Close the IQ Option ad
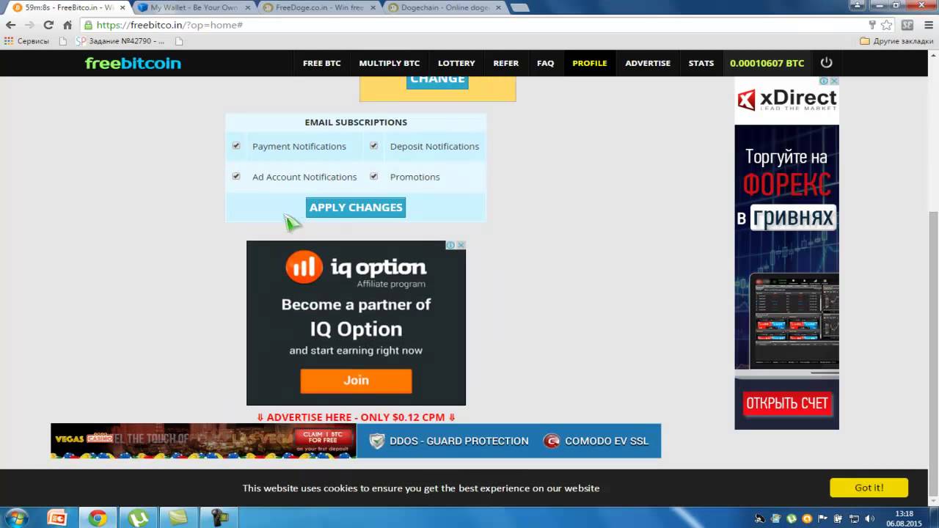939x528 pixels. tap(461, 245)
